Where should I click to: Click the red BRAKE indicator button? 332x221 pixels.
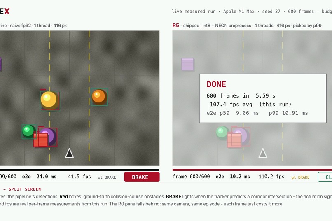click(142, 177)
